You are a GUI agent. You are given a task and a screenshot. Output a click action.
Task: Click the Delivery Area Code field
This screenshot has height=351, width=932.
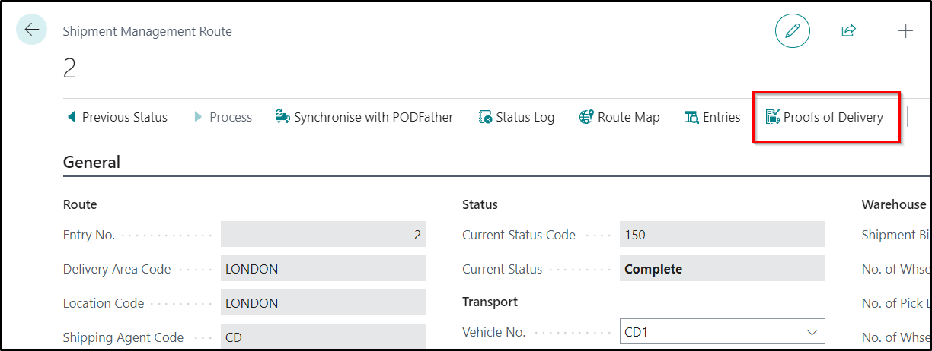click(x=323, y=269)
